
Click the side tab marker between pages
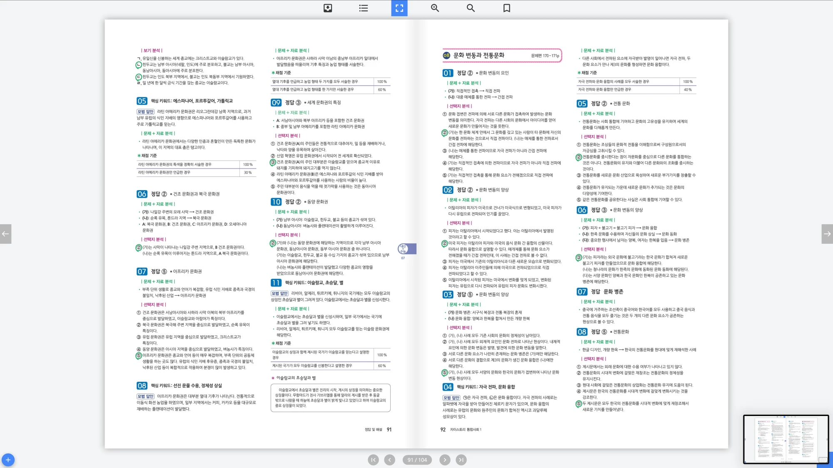pos(407,249)
